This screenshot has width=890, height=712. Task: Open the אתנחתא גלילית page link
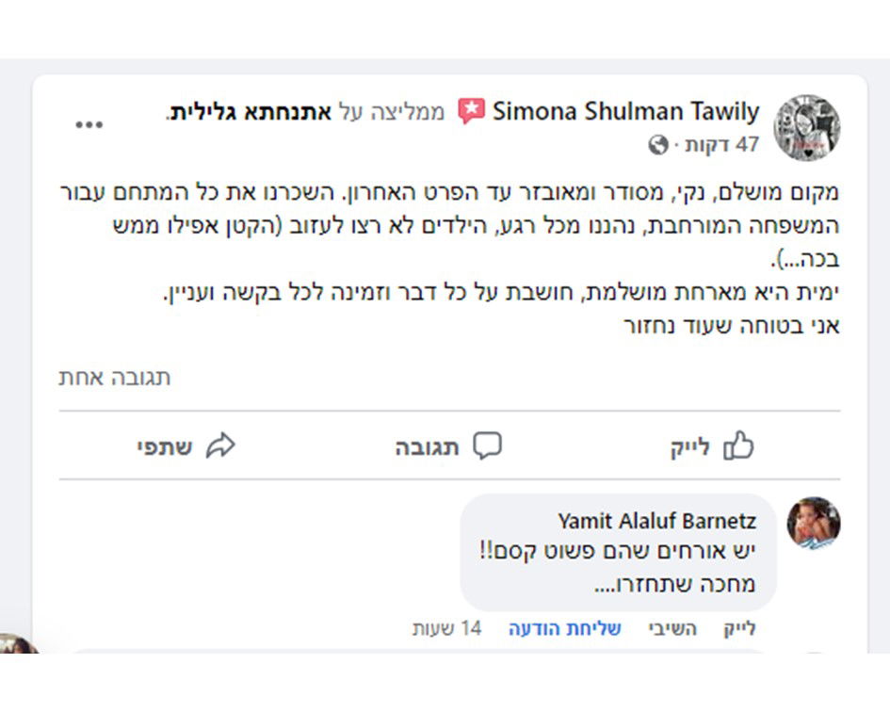[250, 112]
